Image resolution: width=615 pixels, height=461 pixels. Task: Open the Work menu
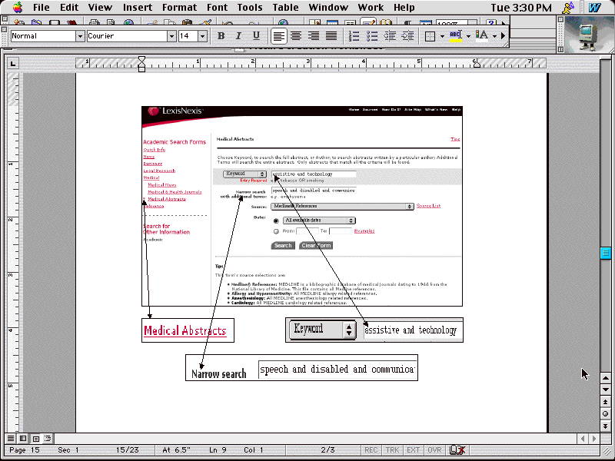371,7
